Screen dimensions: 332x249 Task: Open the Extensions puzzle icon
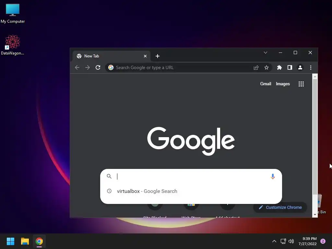[x=279, y=67]
